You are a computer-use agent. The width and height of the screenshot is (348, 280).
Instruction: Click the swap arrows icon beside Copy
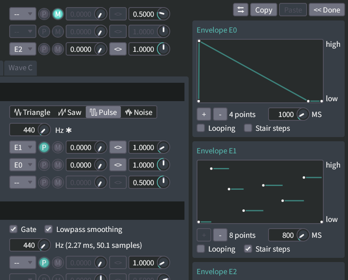pos(241,10)
